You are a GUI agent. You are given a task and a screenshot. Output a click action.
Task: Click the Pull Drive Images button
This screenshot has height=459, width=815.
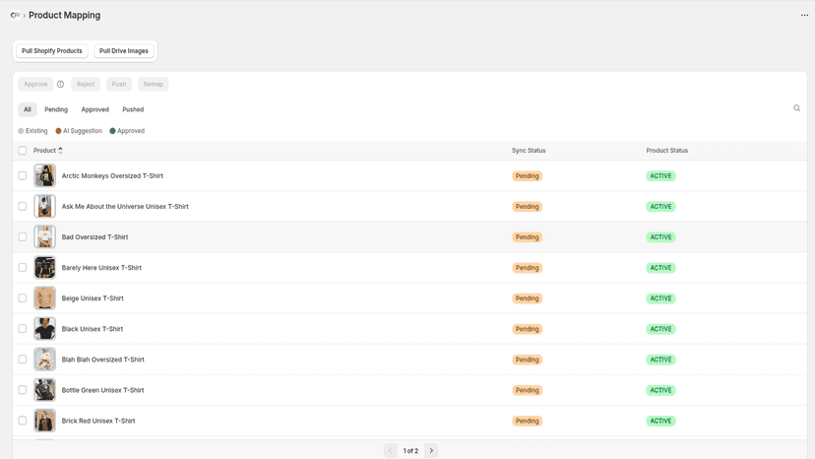[124, 51]
